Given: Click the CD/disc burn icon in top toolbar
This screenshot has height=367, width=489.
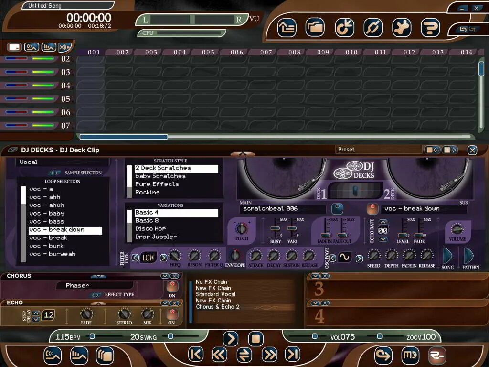Looking at the screenshot, I should [x=344, y=27].
